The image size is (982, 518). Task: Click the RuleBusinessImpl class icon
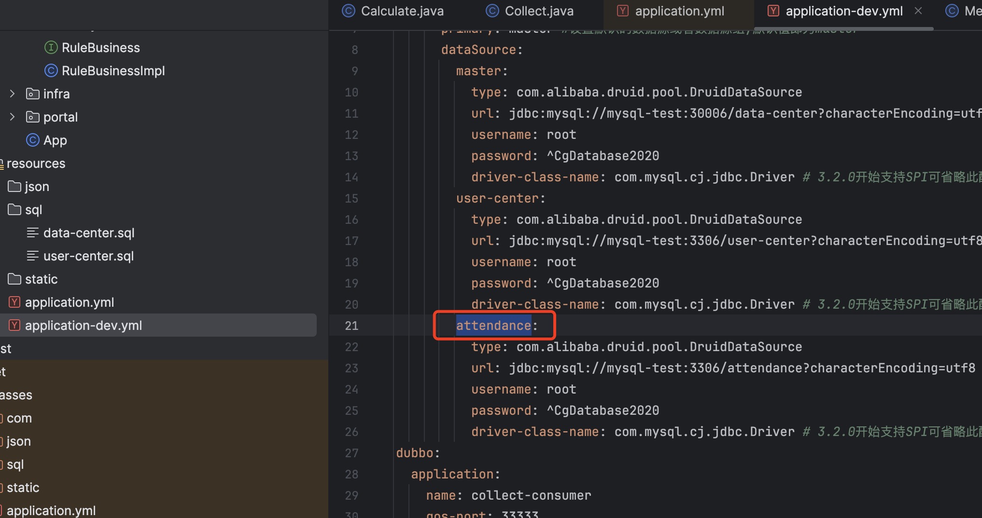pyautogui.click(x=51, y=70)
